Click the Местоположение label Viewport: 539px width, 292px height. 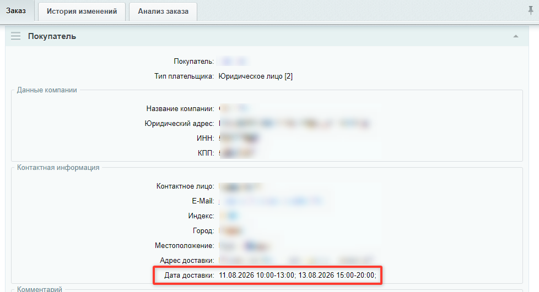[x=184, y=245]
